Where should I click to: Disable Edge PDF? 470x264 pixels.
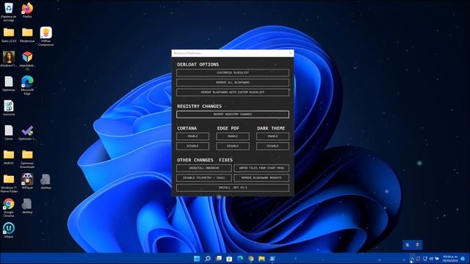(233, 146)
